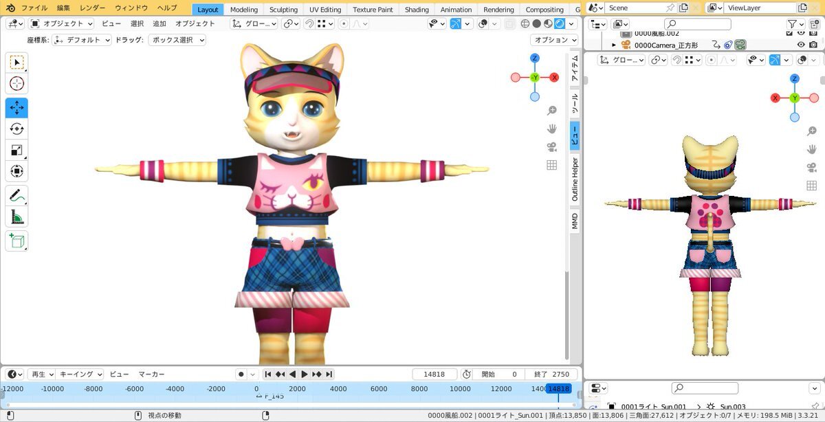
Task: Jump to the timeline start frame button
Action: (x=268, y=375)
